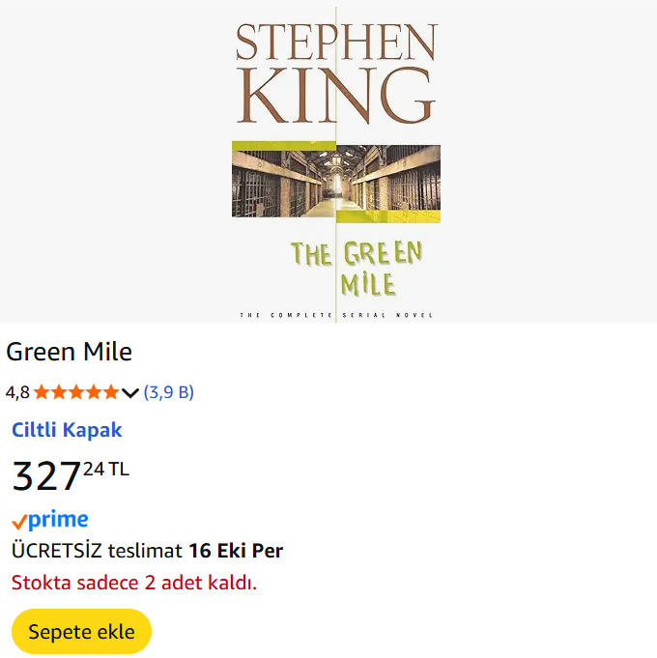The width and height of the screenshot is (657, 658).
Task: Click the five-star rating icons
Action: (75, 392)
